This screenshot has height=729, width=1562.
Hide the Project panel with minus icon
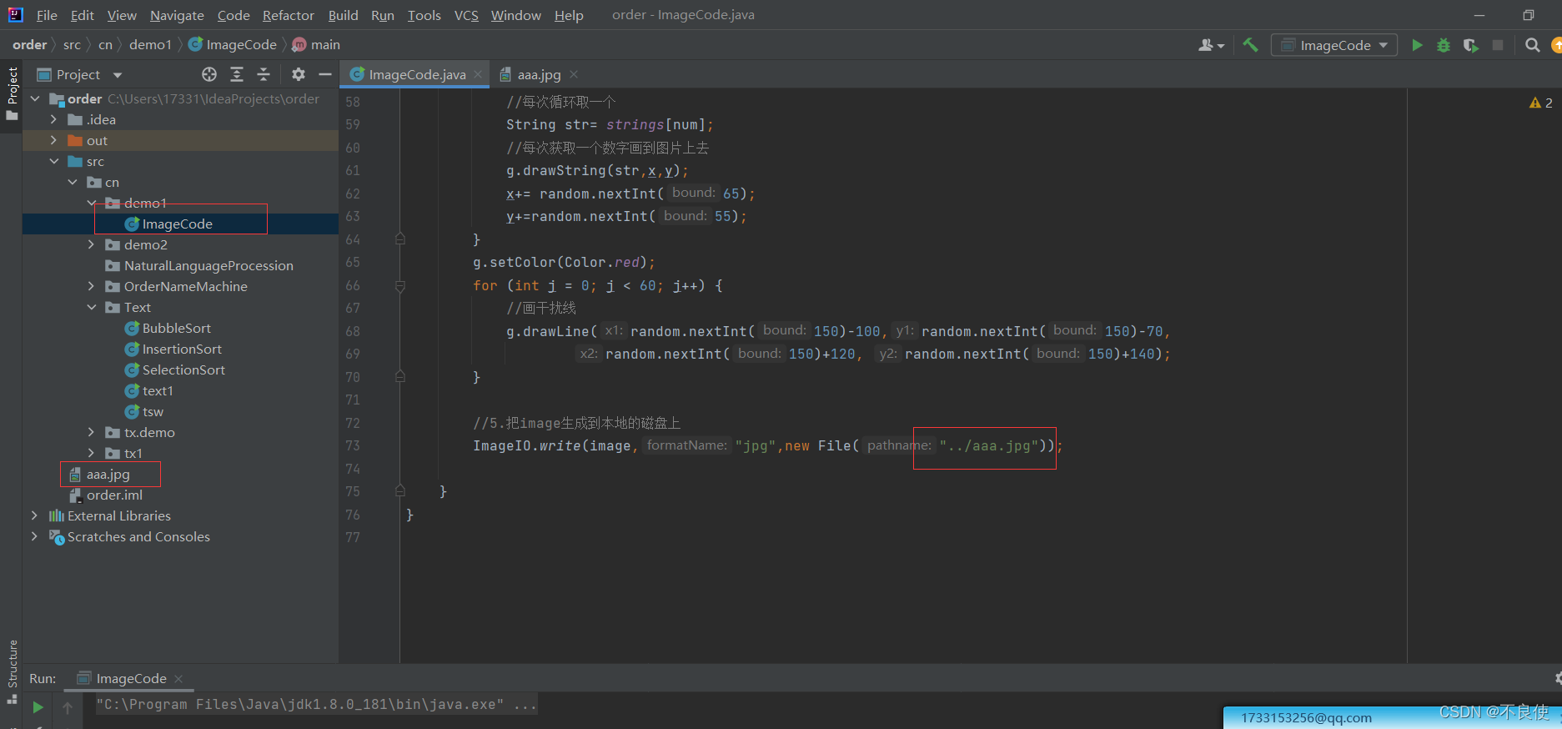[325, 74]
